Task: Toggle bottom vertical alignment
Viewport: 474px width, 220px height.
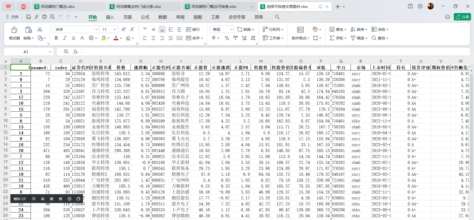Action: pyautogui.click(x=162, y=29)
